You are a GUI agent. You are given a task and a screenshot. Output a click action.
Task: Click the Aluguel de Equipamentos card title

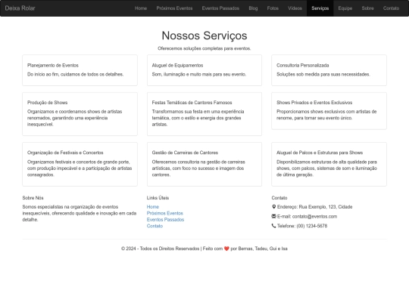[177, 65]
